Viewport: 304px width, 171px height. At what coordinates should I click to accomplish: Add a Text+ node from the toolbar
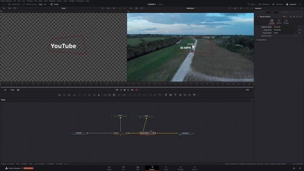(x=69, y=95)
